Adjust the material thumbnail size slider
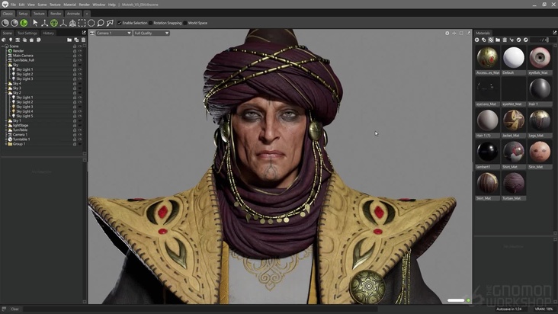Image resolution: width=558 pixels, height=314 pixels. click(544, 40)
